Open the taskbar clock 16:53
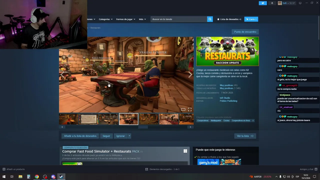The height and width of the screenshot is (180, 320). [306, 177]
